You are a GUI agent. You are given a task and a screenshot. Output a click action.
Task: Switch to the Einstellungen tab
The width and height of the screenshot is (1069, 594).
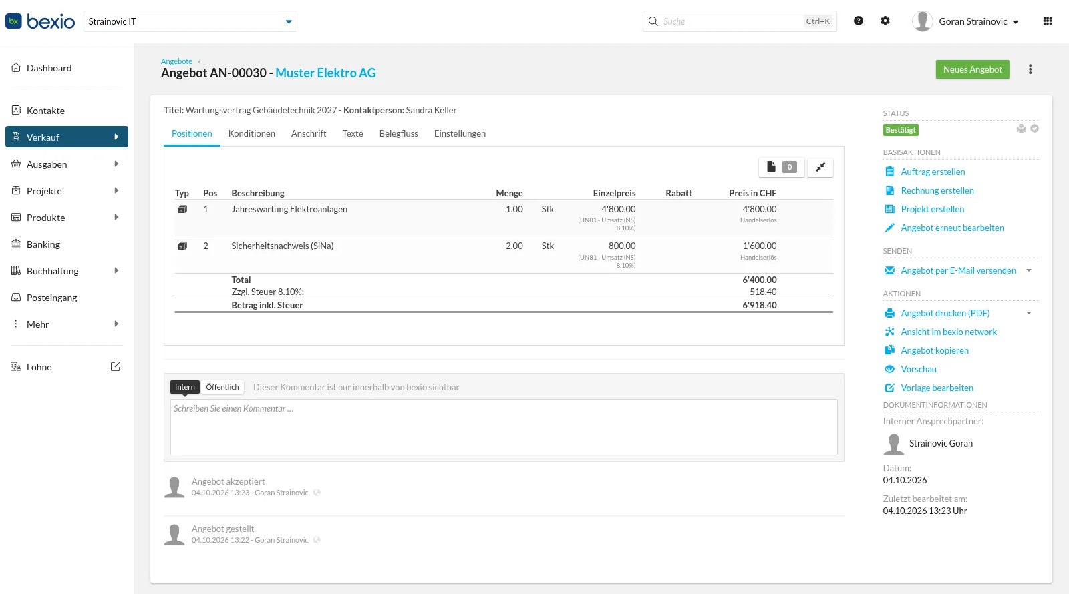point(460,133)
